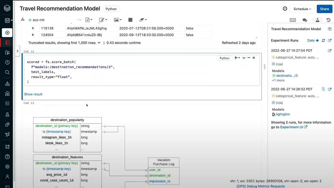Screen dimensions: 334x188
Task: Open the acs-mlr cluster selector dropdown
Action: pyautogui.click(x=55, y=20)
